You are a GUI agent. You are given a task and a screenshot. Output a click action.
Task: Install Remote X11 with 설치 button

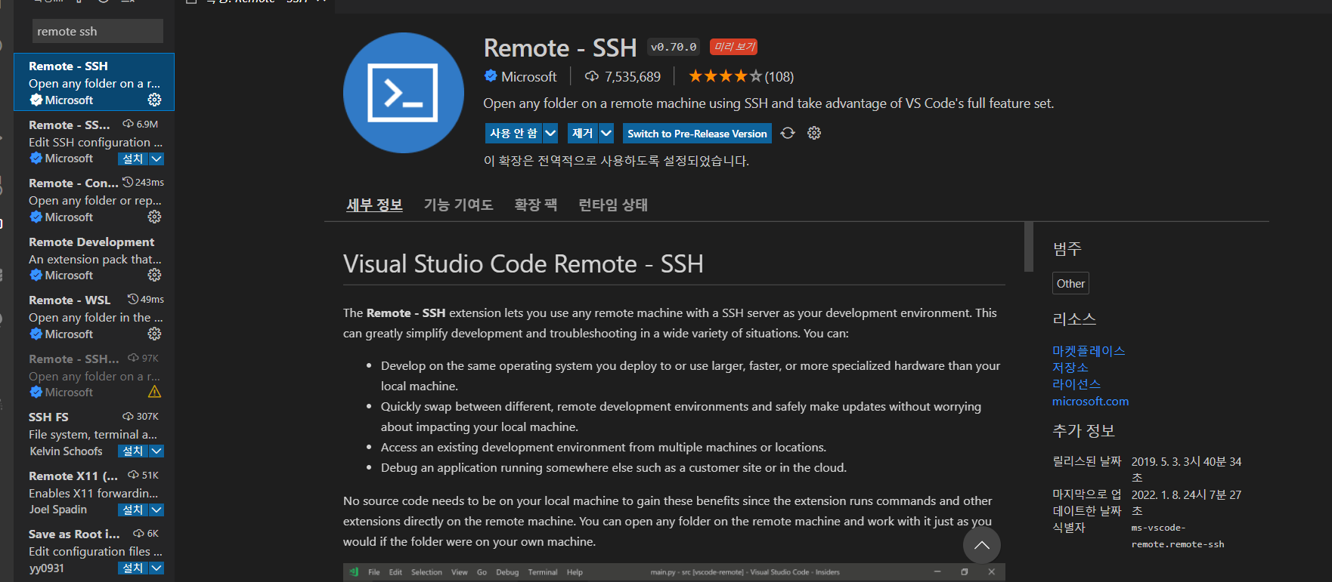133,510
